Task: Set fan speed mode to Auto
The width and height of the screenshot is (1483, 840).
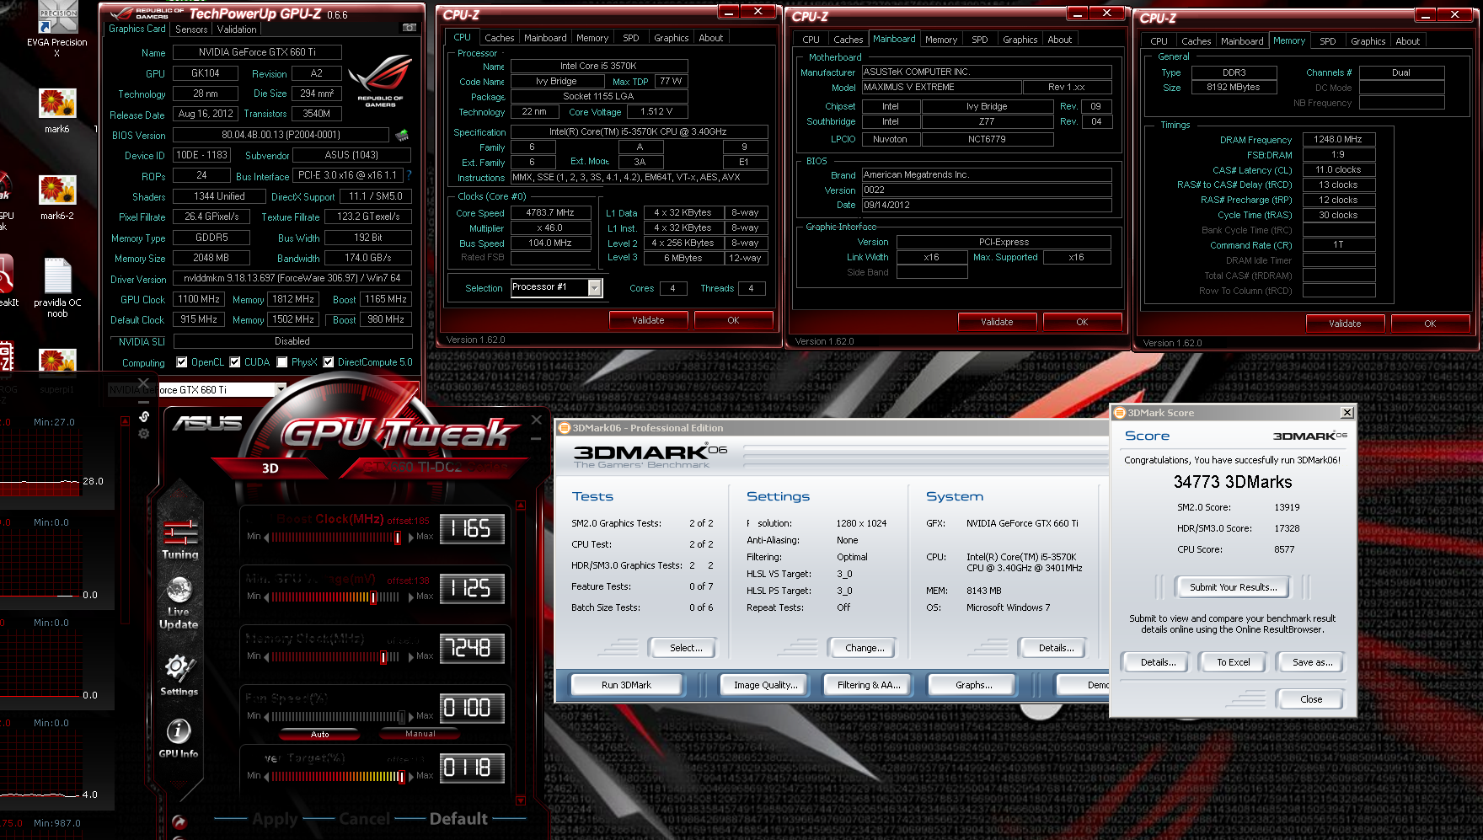Action: [x=320, y=734]
